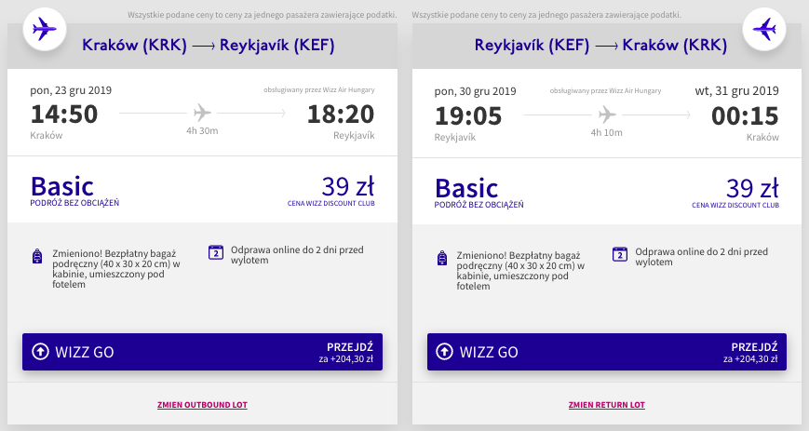Click the up-arrow icon on return WIZZ GO

point(444,352)
